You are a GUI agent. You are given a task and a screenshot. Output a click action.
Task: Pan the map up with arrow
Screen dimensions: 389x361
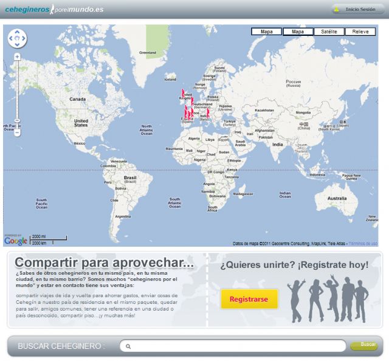coord(17,33)
